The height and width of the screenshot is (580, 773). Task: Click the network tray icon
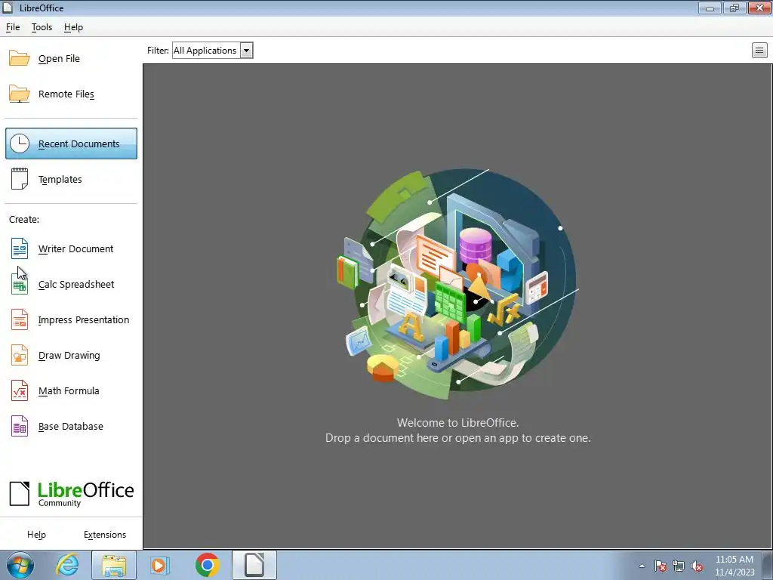pos(679,566)
